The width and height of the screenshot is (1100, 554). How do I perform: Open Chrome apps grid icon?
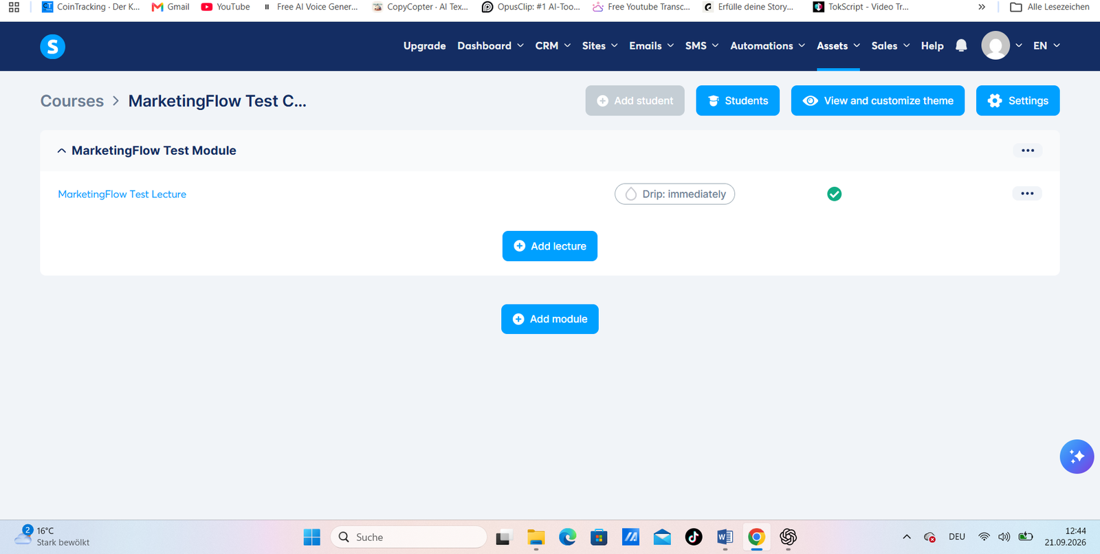(14, 7)
